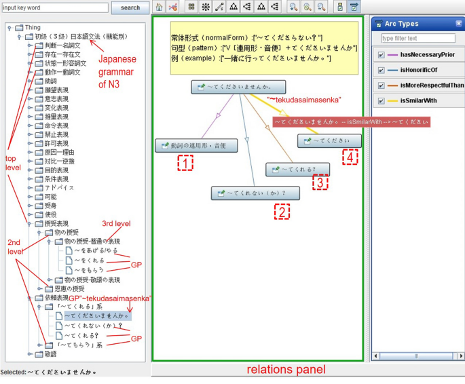Image resolution: width=465 pixels, height=384 pixels.
Task: Click the first zoom magnifier icon
Action: point(293,7)
